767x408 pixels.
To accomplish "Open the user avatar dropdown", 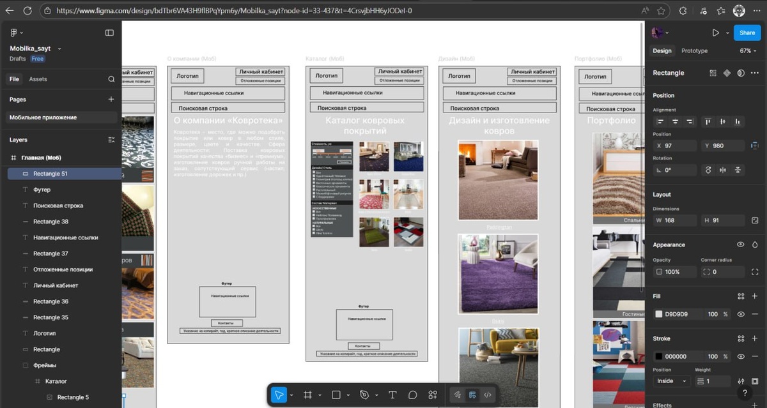I will 660,33.
